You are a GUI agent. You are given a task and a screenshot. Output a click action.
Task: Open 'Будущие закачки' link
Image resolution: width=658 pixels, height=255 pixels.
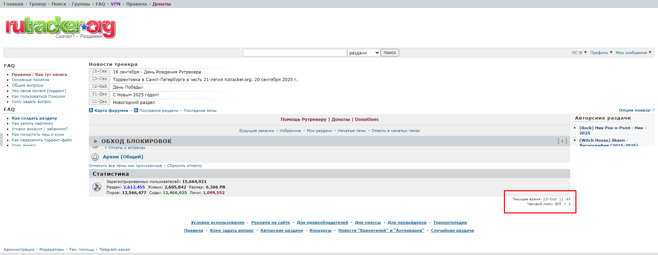[257, 131]
